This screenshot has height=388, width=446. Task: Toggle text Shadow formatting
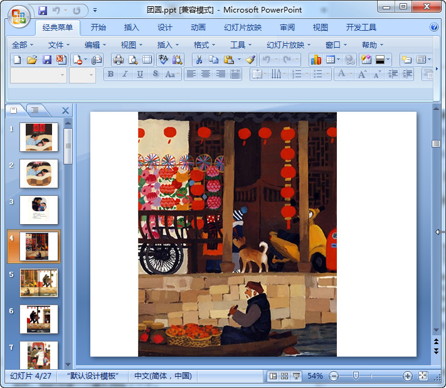(156, 74)
